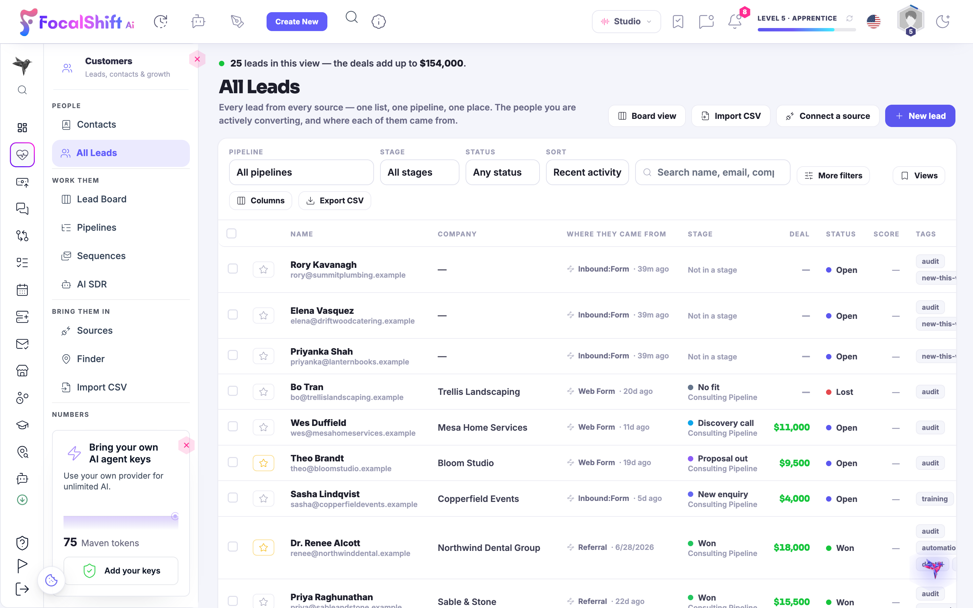Screen dimensions: 973x608
Task: Tick the checkbox for Priyanka Shah
Action: pos(232,355)
